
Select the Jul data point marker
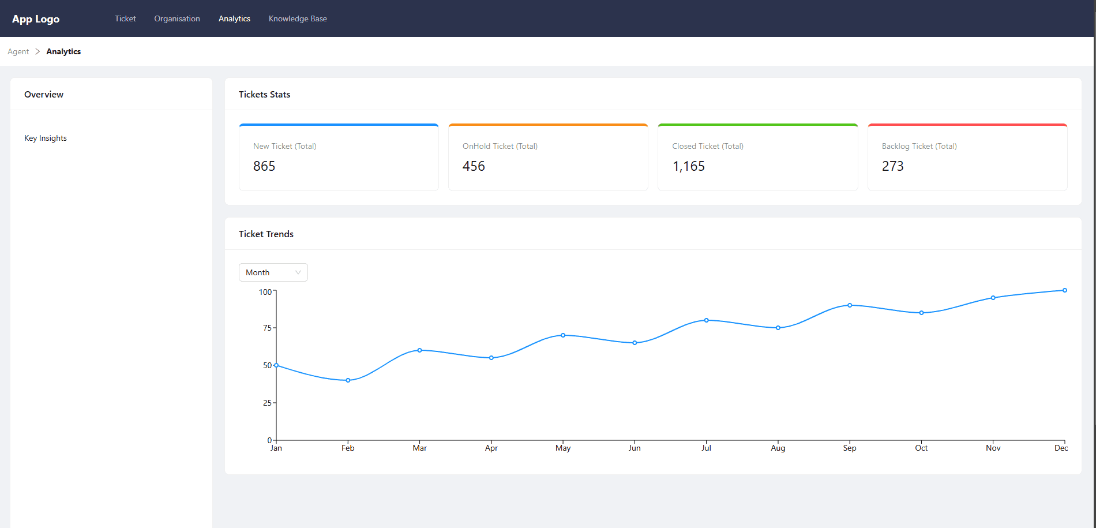706,320
